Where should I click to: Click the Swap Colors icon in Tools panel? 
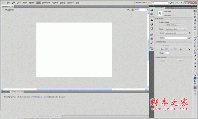(x=195, y=83)
